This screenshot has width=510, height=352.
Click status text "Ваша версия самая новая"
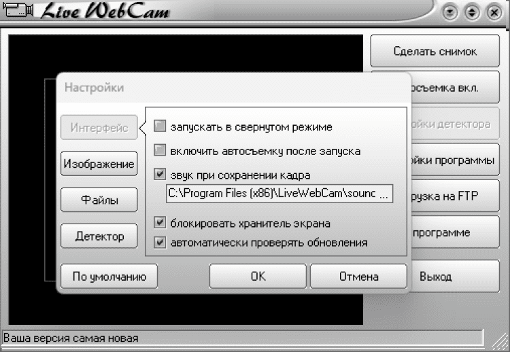point(71,338)
